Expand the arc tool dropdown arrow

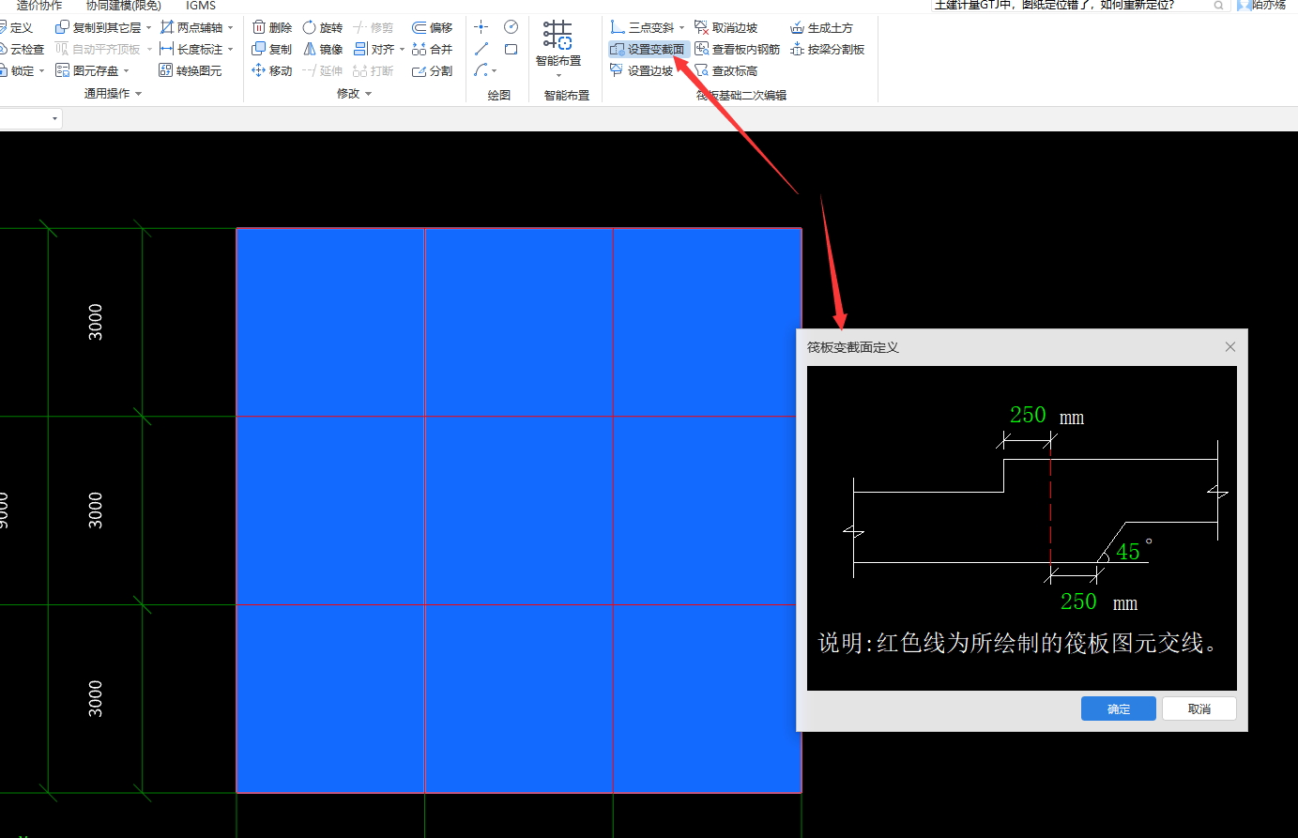point(494,71)
